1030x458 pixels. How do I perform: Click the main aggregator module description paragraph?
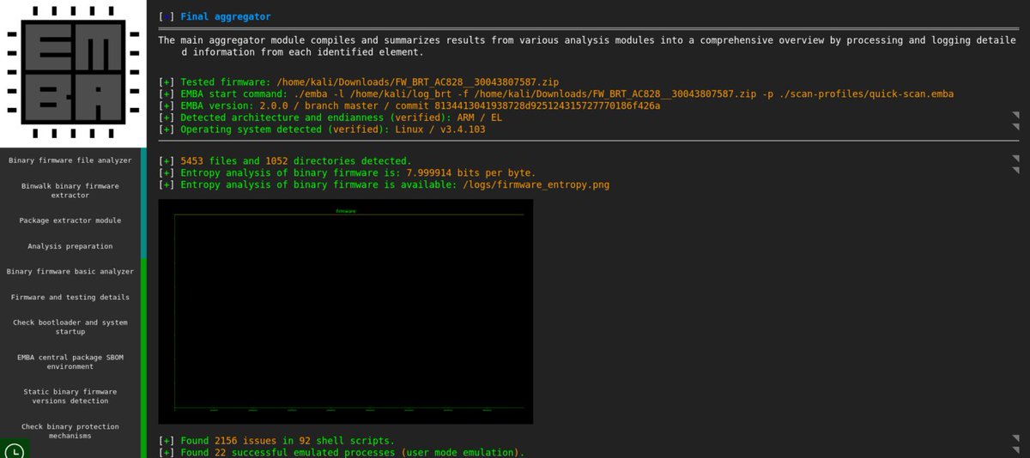(x=587, y=45)
